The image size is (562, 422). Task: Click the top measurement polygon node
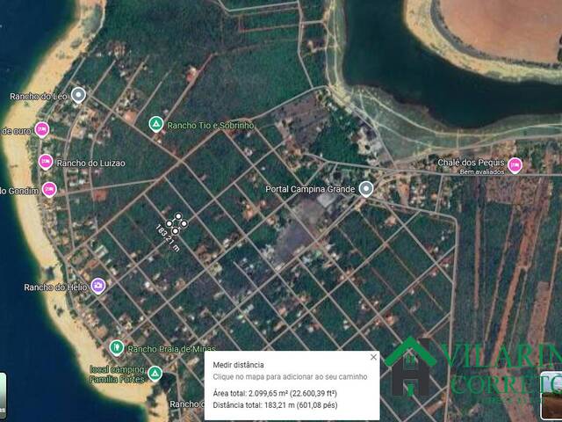point(178,216)
